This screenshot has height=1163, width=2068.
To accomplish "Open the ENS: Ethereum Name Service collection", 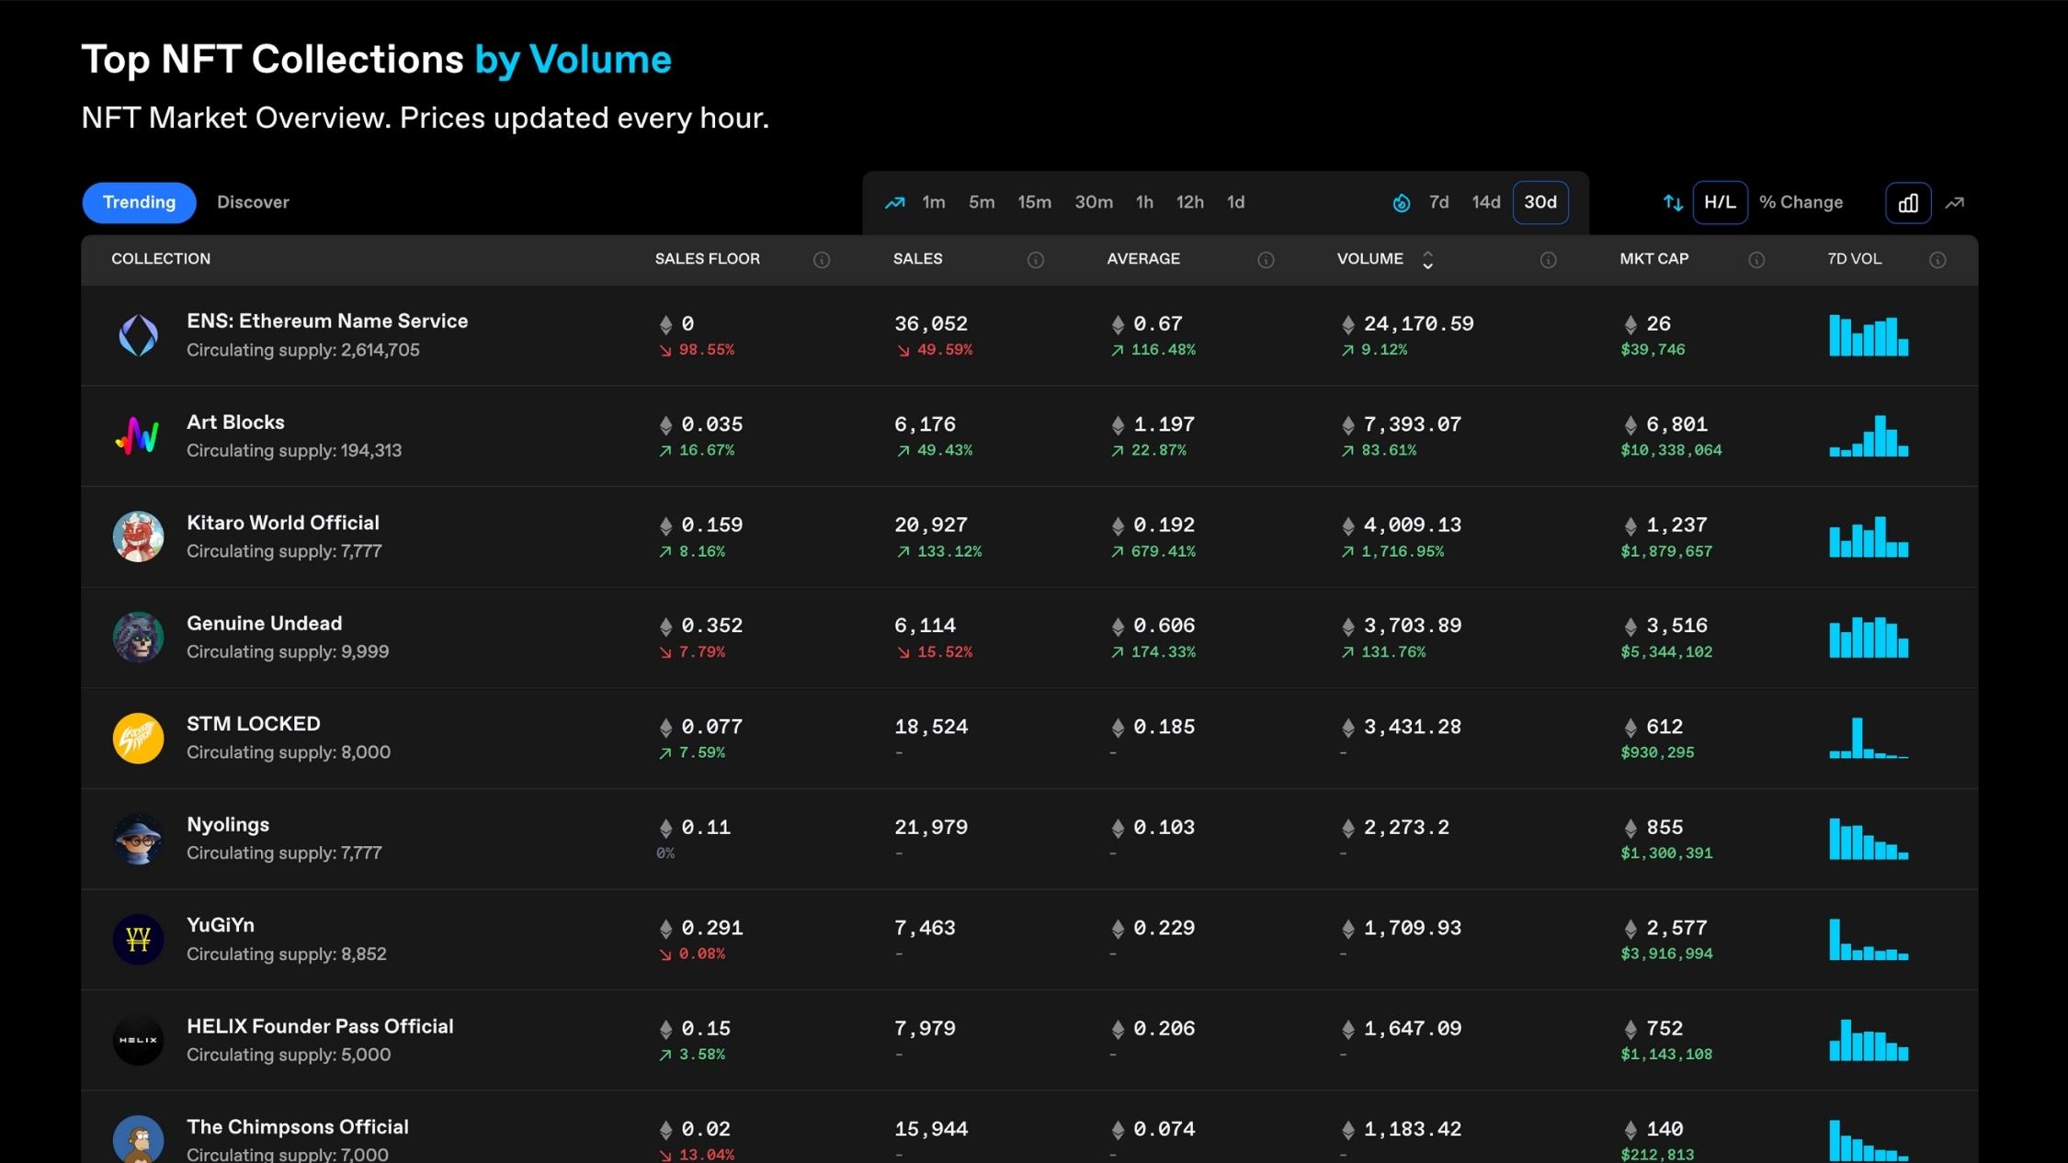I will [x=327, y=322].
